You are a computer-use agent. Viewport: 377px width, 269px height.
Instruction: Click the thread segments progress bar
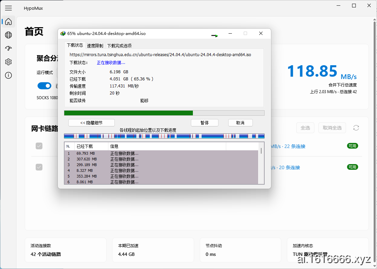[164, 136]
